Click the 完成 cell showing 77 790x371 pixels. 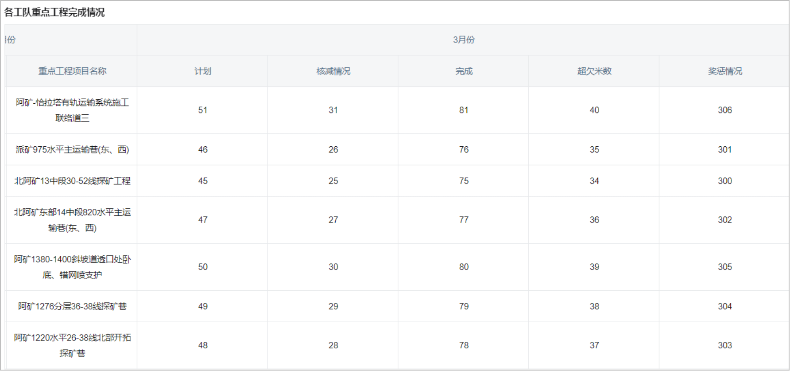click(464, 220)
